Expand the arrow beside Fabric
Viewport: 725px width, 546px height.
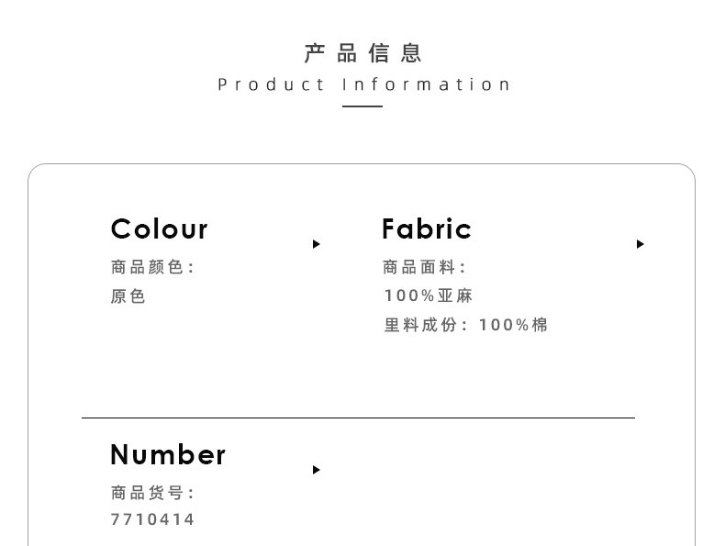640,244
